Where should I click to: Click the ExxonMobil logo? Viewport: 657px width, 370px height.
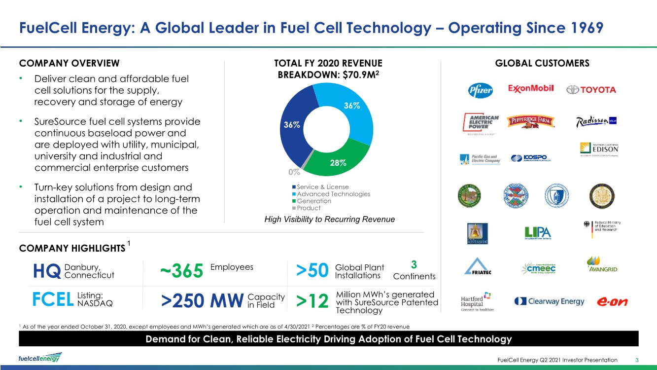point(531,89)
